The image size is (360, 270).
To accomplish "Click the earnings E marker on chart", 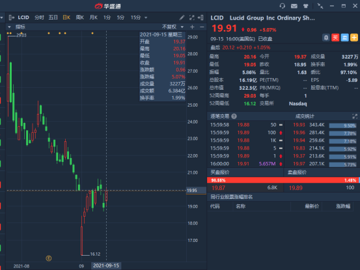I will [x=48, y=258].
